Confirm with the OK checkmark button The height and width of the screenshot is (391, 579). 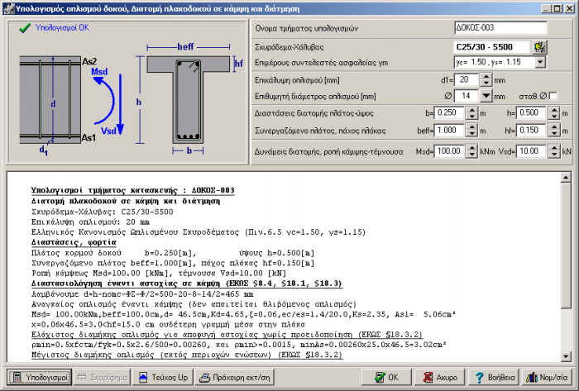click(386, 377)
